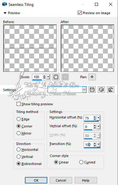This screenshot has width=118, height=185.
Task: Choose Bidirectional direction
Action: 18,164
